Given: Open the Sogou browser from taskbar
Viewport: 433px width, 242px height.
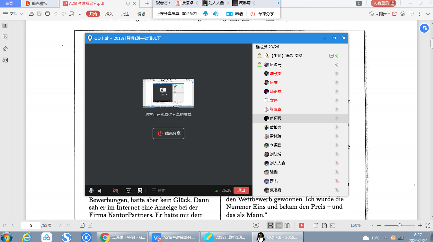Looking at the screenshot, I should tap(66, 237).
